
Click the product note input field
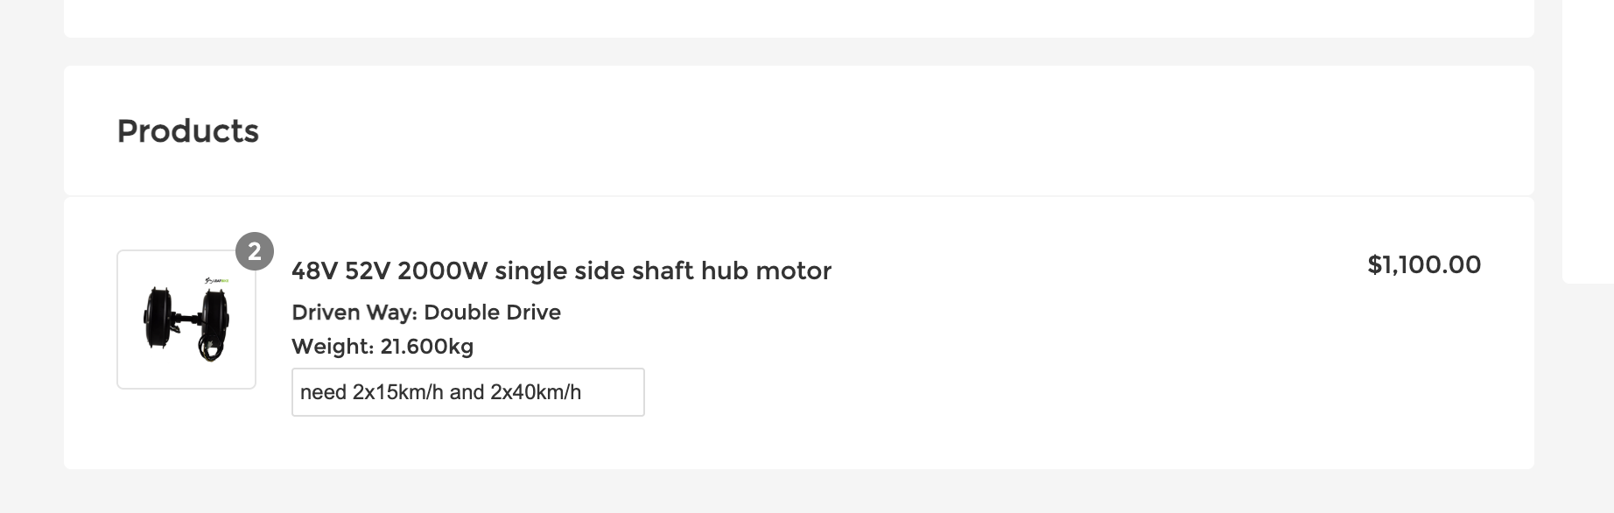click(x=467, y=392)
